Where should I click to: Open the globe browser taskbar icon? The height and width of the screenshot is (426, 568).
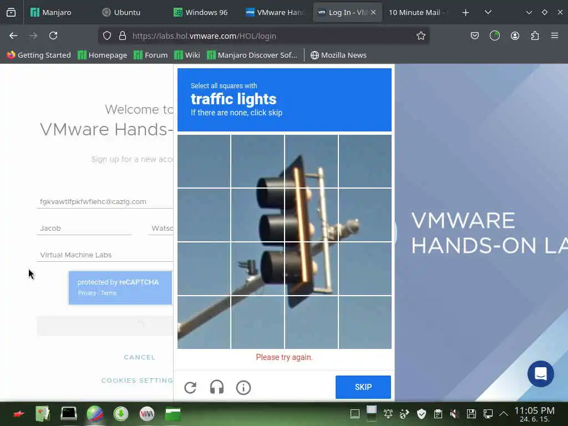(x=95, y=413)
